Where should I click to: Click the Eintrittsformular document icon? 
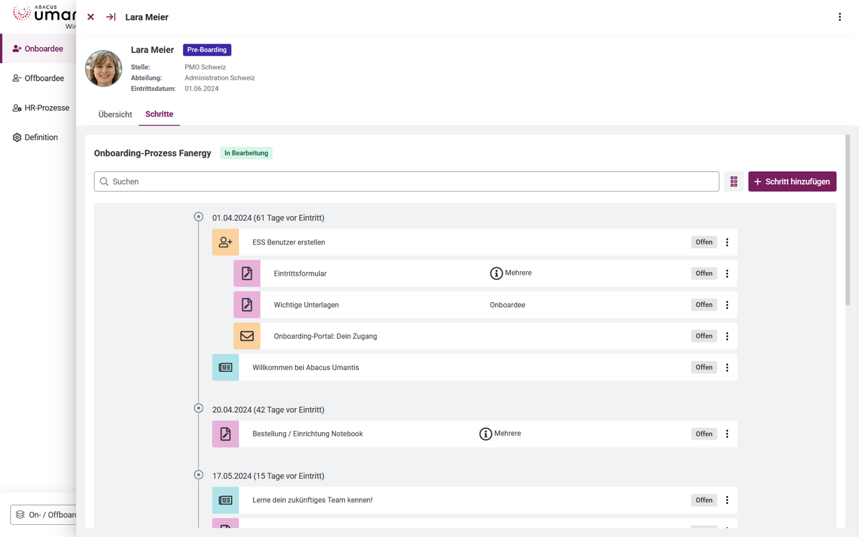pos(247,274)
